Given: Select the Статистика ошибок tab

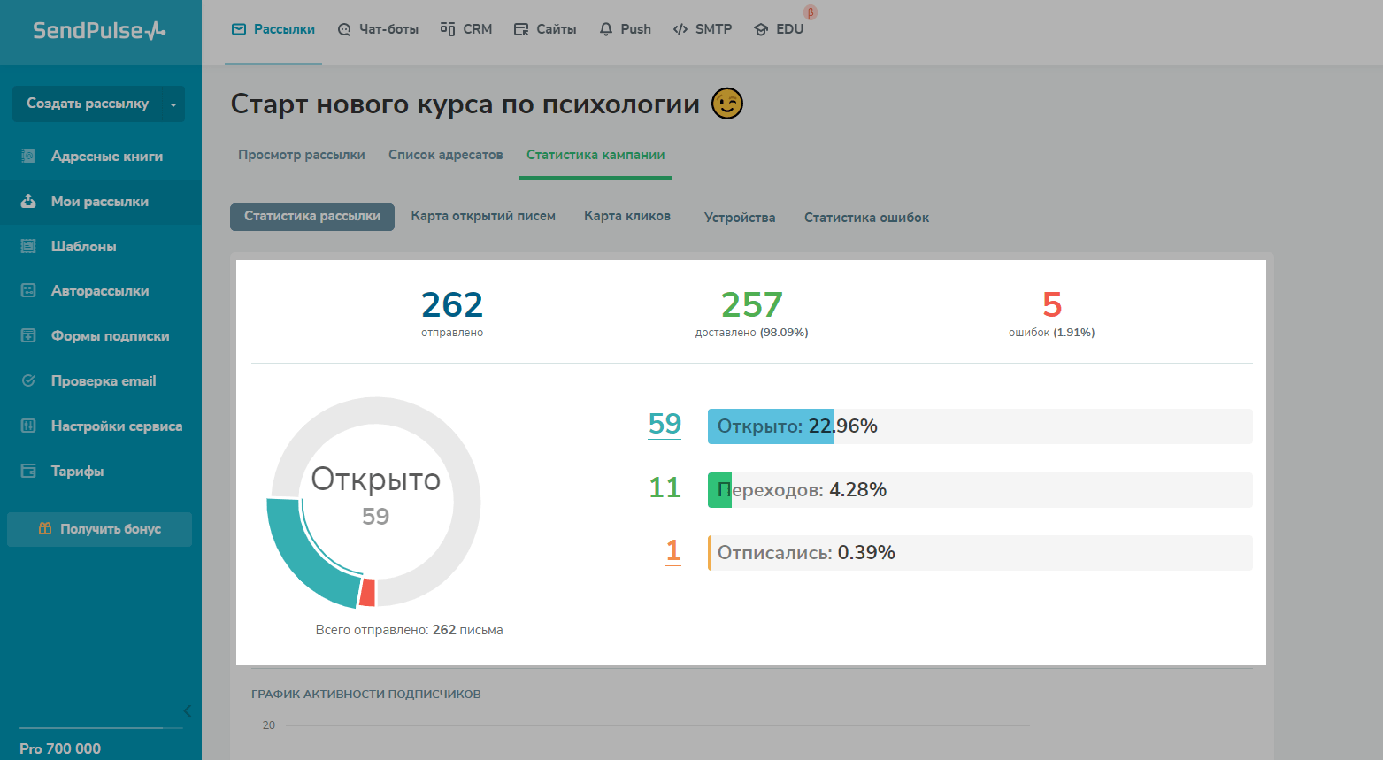Looking at the screenshot, I should point(866,218).
